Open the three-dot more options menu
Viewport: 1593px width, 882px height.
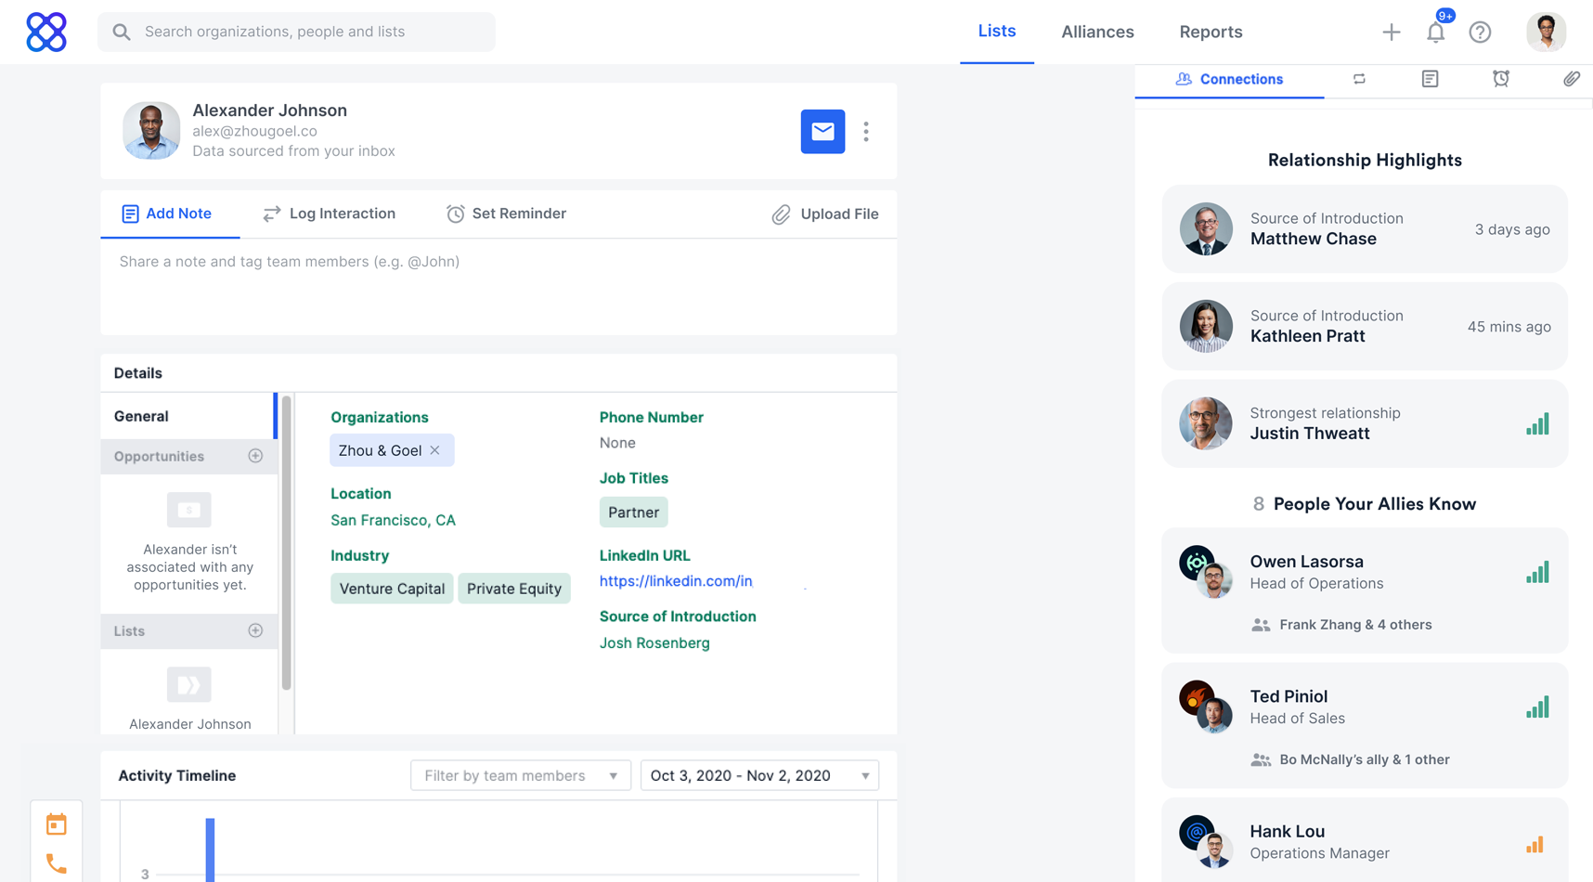tap(866, 132)
